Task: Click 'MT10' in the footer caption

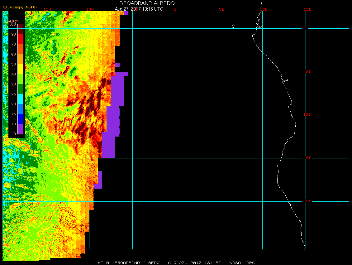Action: click(x=103, y=263)
